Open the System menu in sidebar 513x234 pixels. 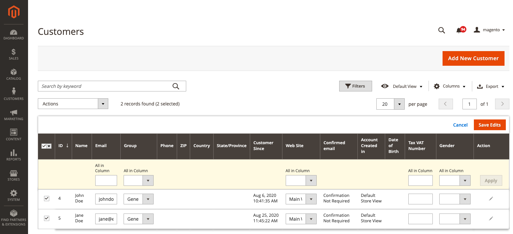[x=14, y=195]
